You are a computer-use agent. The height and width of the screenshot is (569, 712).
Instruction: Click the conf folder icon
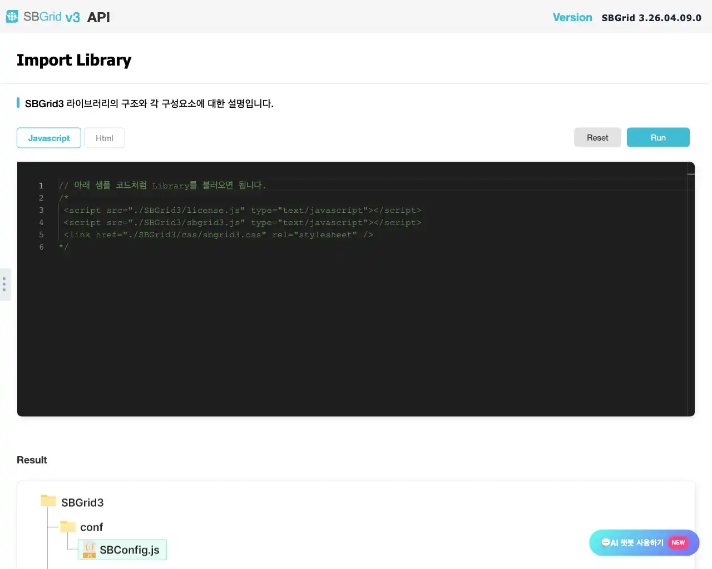(68, 526)
